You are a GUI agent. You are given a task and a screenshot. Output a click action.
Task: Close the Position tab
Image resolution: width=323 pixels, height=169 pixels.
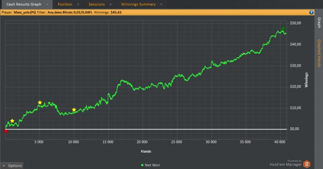[78, 4]
